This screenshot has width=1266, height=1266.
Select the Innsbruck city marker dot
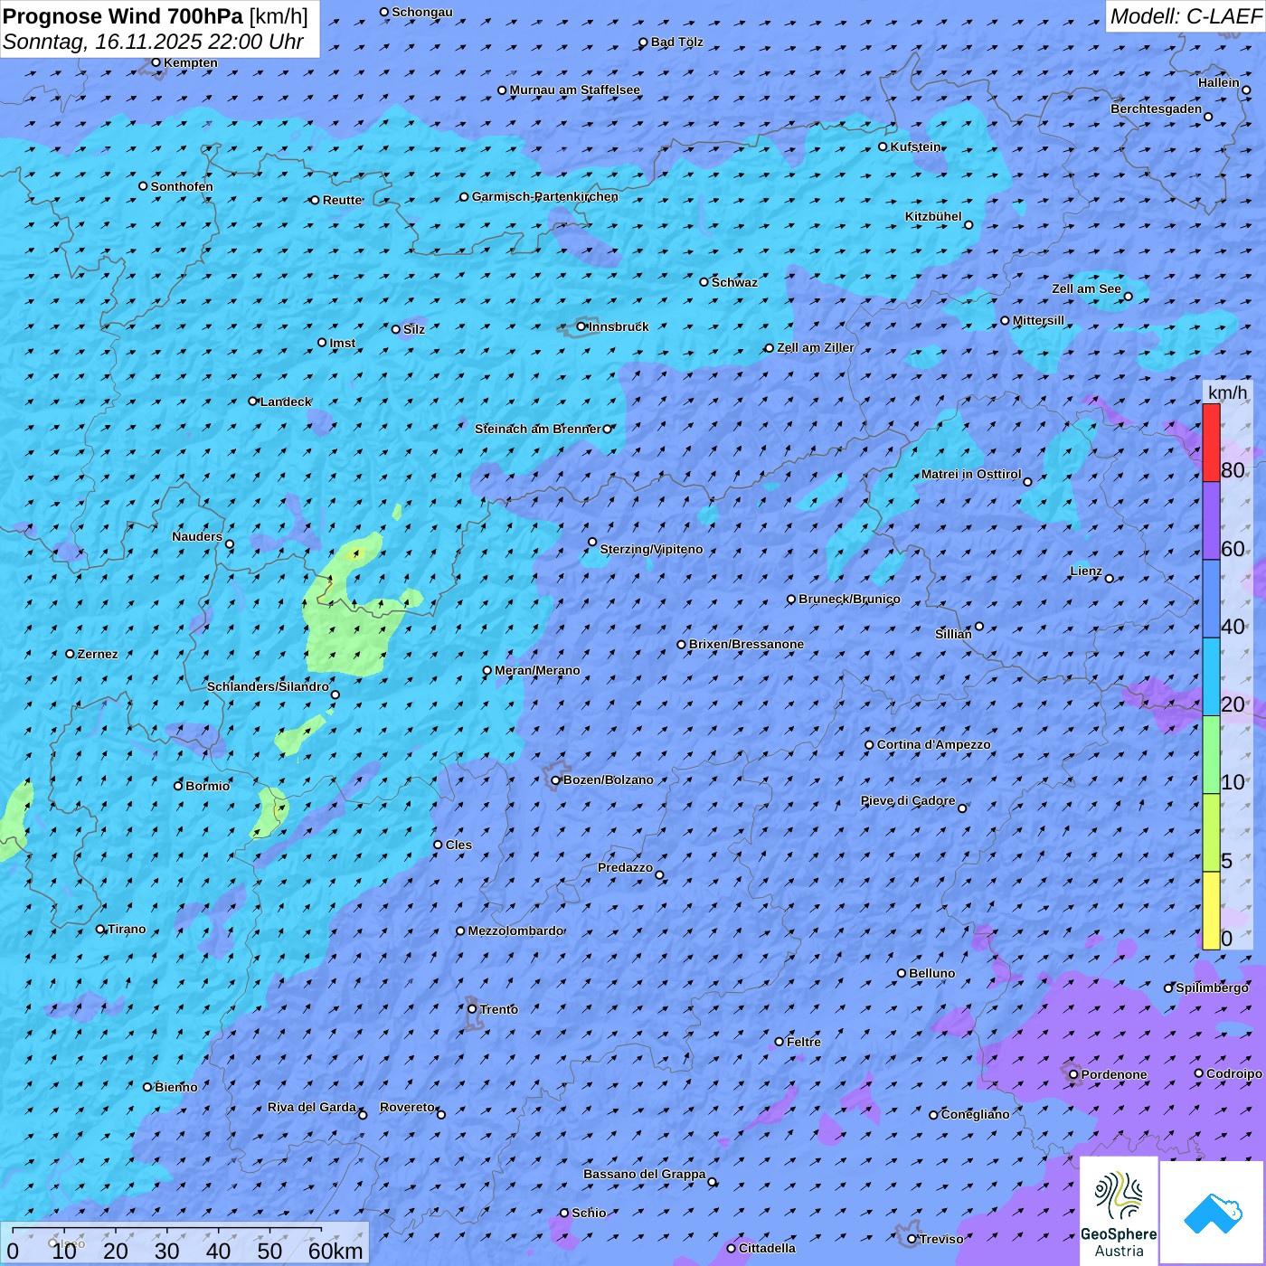tap(581, 326)
